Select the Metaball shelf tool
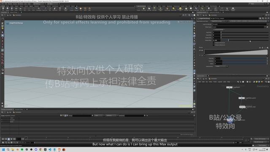This screenshot has height=152, width=270. coord(76,9)
